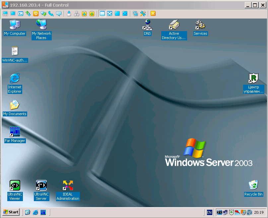
Task: Click the Radmin R monitor tray icon
Action: coord(243,212)
